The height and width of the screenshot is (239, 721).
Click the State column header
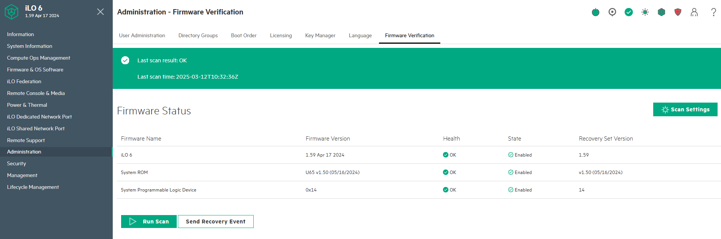tap(514, 139)
